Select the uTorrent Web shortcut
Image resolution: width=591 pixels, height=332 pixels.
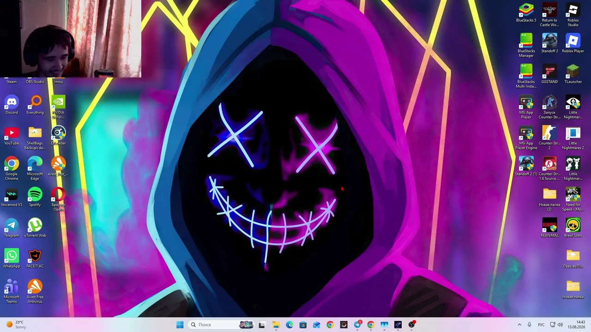[x=35, y=228]
